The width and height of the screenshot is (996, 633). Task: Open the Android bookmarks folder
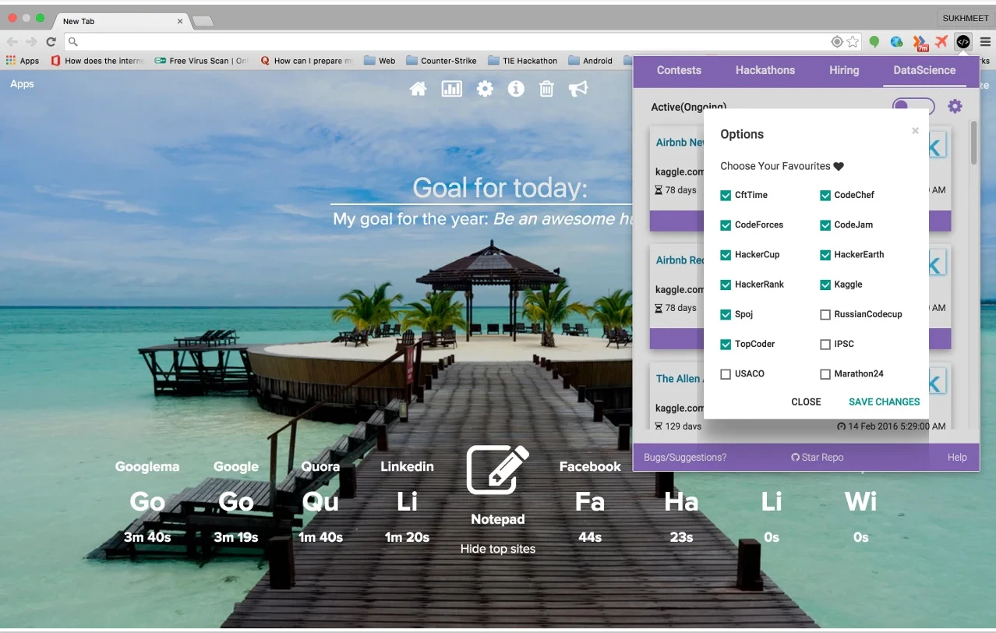(591, 60)
